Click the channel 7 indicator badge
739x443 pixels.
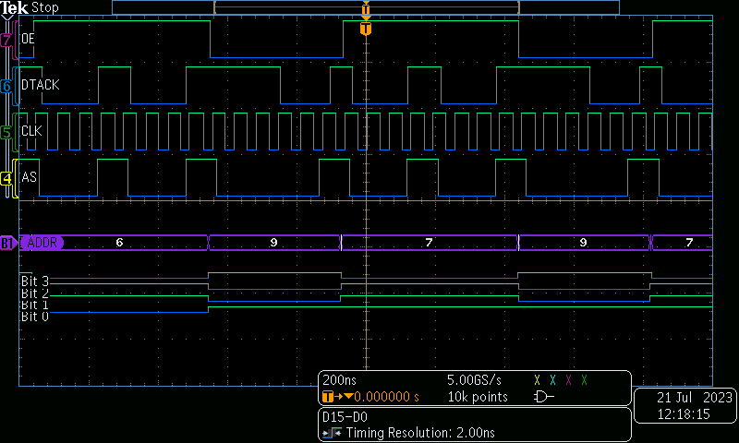pyautogui.click(x=6, y=40)
